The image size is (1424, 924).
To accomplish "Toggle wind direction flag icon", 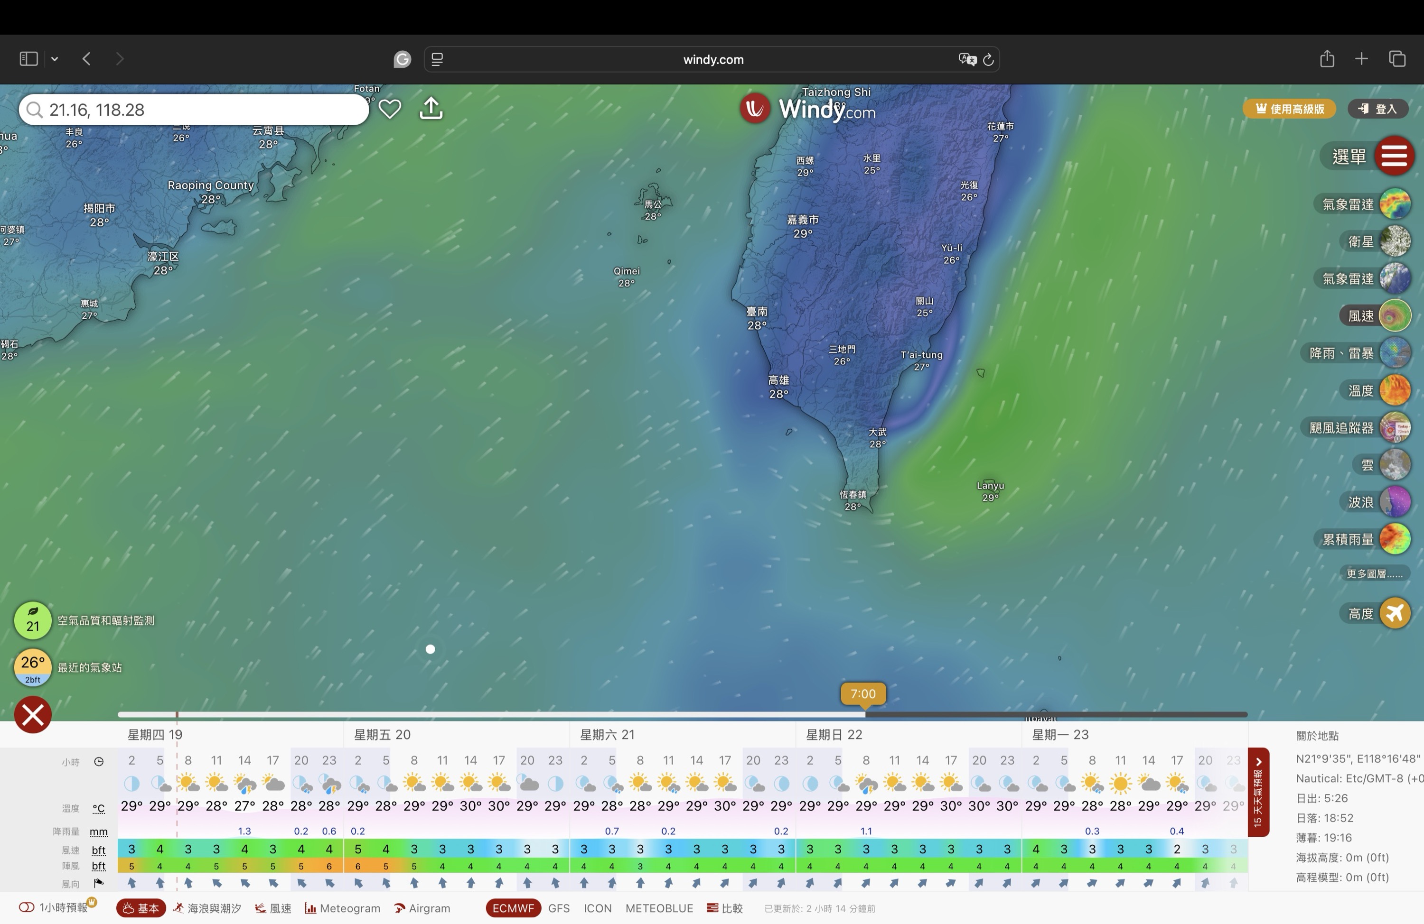I will coord(99,883).
